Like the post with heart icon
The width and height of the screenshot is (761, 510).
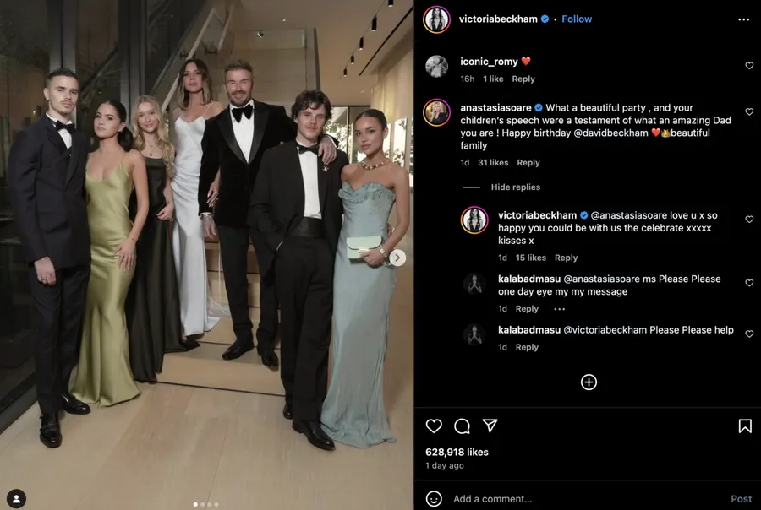click(434, 426)
